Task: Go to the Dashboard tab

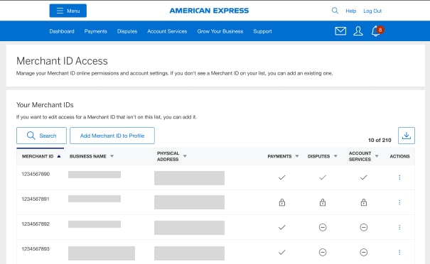Action: coord(62,31)
